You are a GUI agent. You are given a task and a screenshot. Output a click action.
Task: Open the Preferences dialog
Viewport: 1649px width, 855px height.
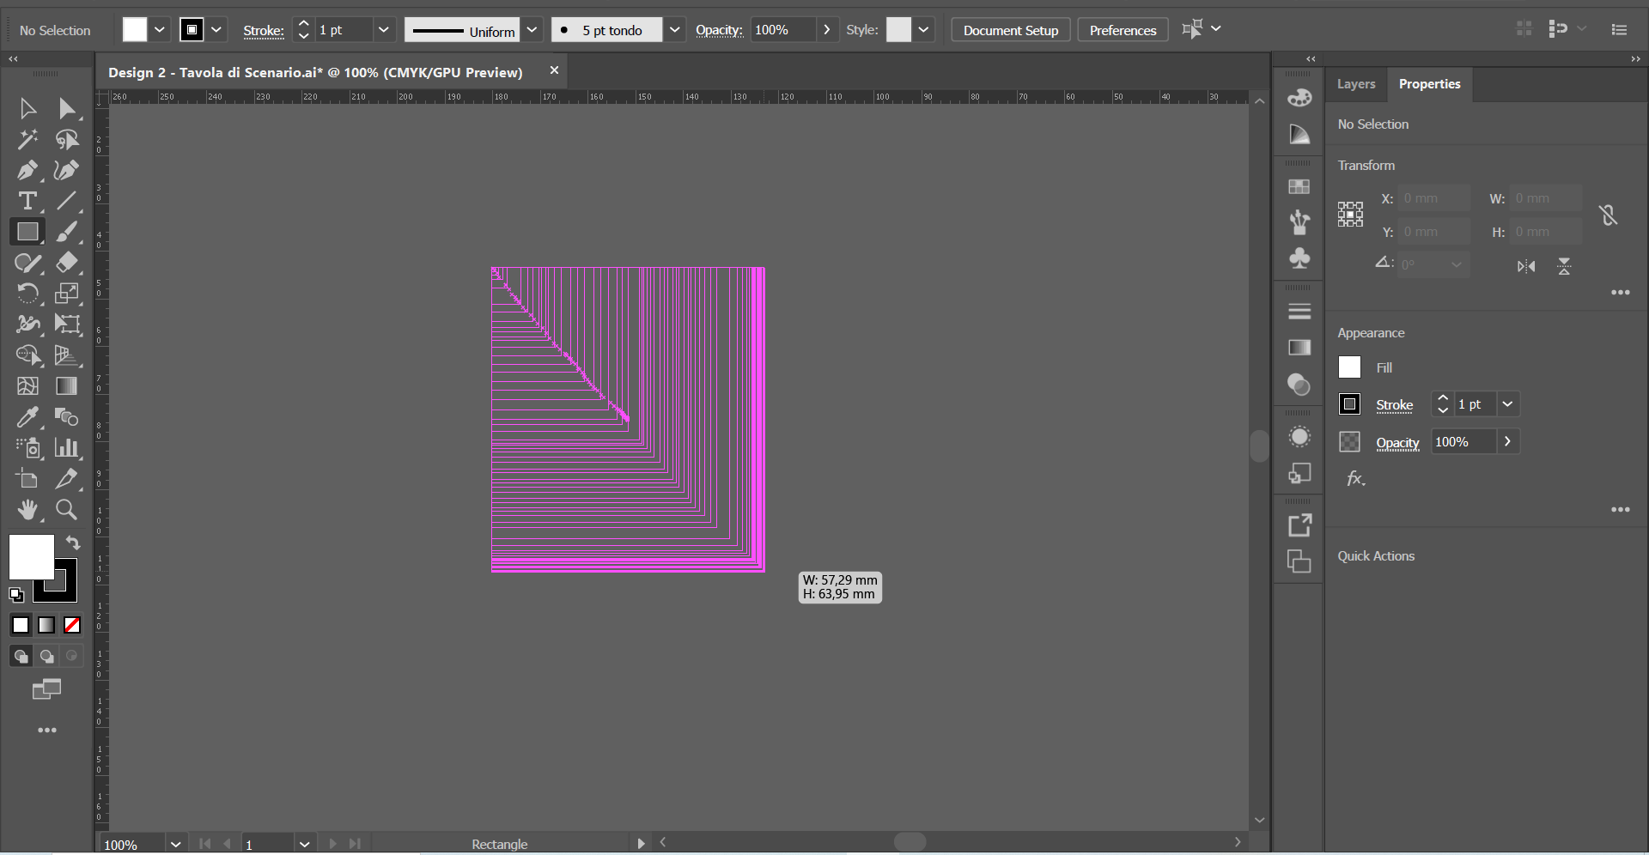click(x=1123, y=28)
